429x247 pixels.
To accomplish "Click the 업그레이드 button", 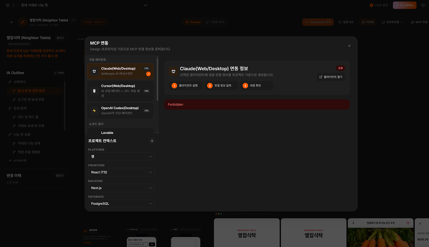I will pyautogui.click(x=405, y=5).
